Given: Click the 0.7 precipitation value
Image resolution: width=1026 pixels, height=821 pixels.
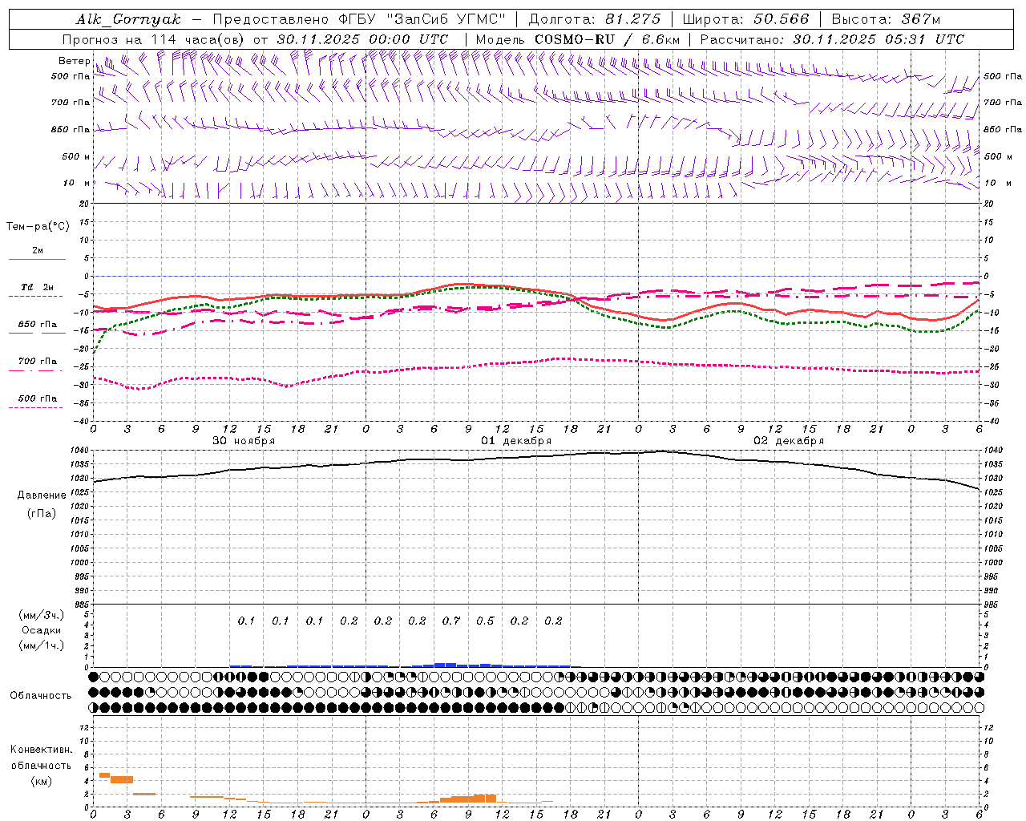Looking at the screenshot, I should pos(451,621).
